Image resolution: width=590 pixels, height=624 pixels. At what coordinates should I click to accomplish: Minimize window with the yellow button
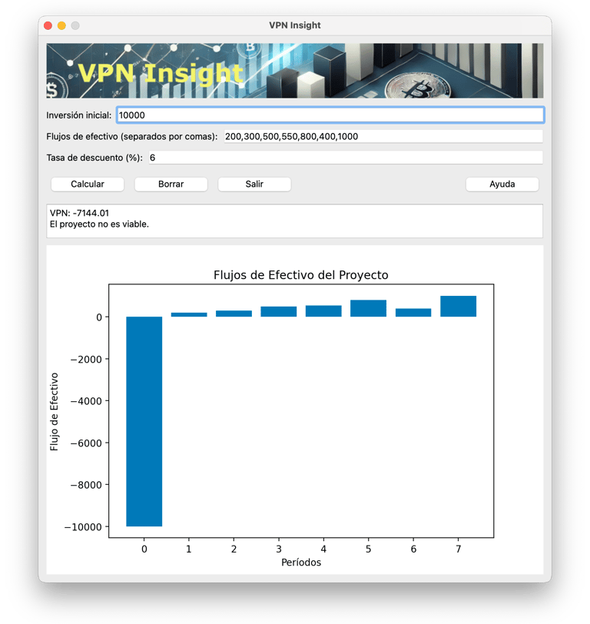coord(61,25)
